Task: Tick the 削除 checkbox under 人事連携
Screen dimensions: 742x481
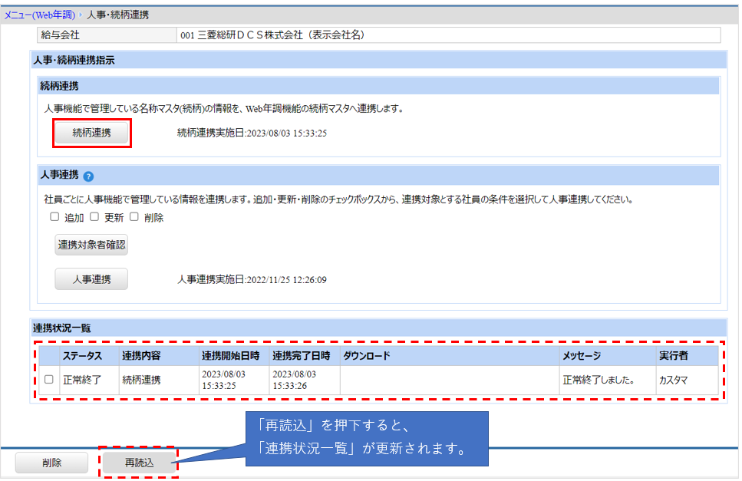Action: tap(134, 216)
